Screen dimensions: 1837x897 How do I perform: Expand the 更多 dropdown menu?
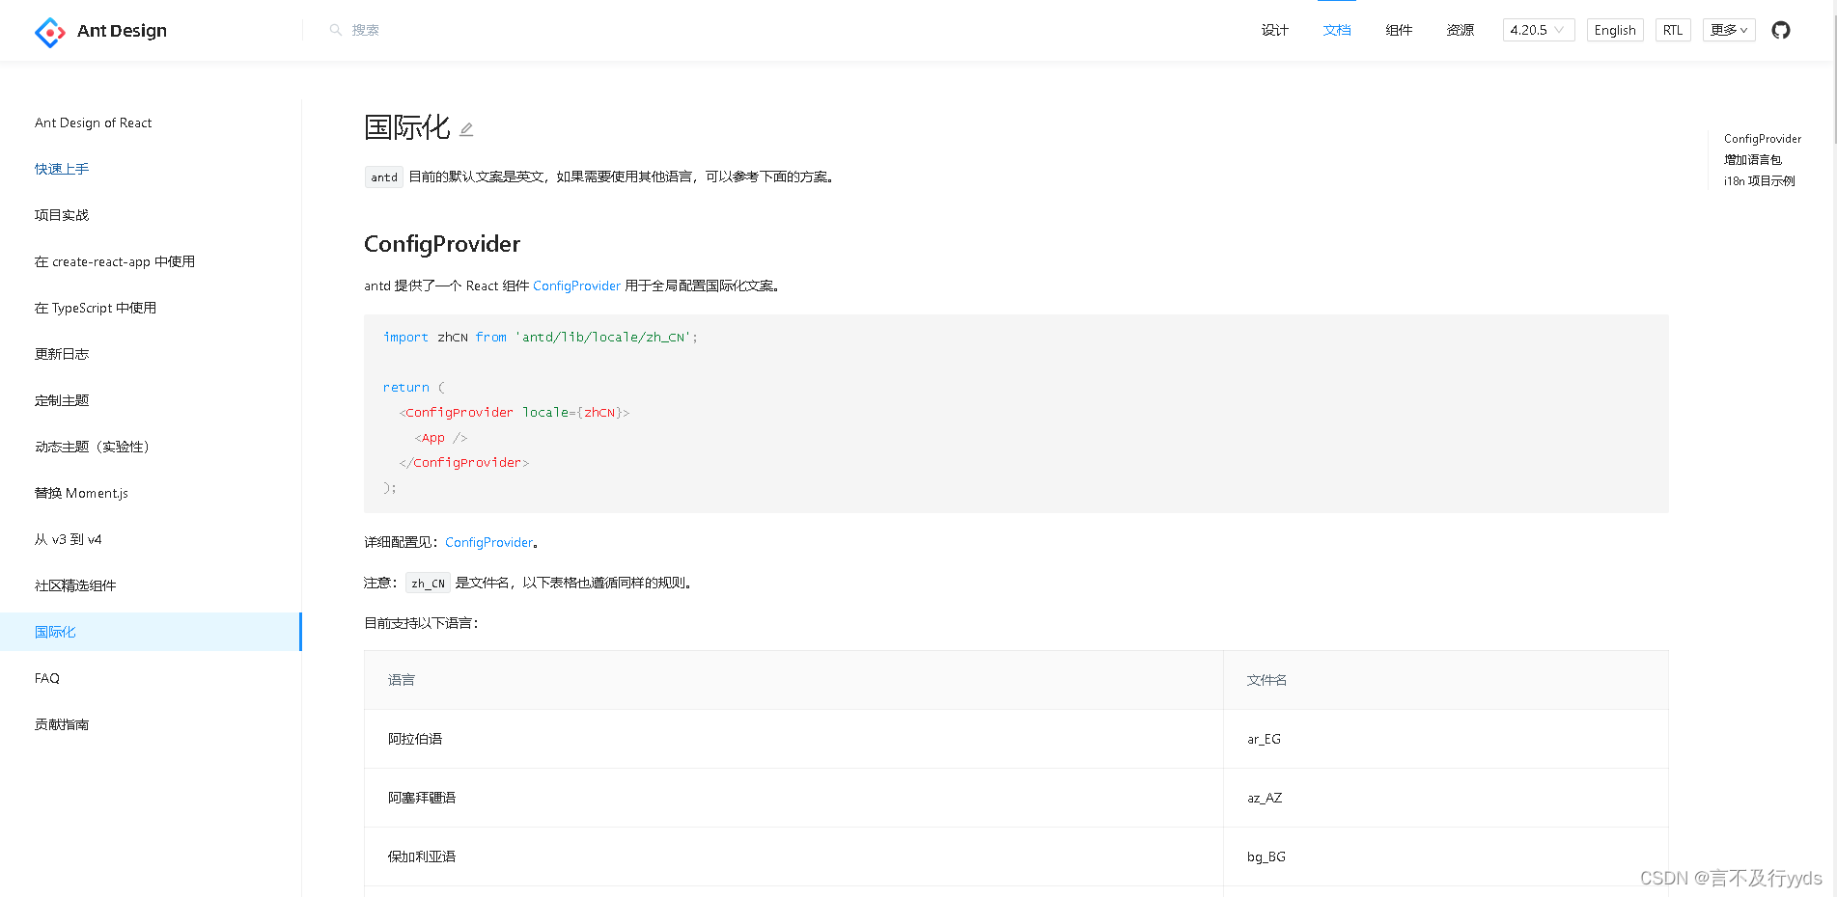[x=1729, y=30]
